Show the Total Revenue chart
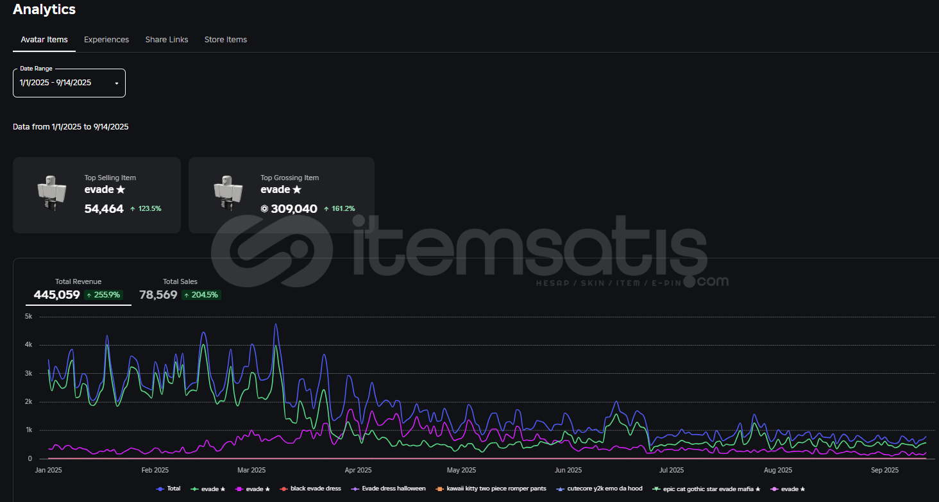 [78, 290]
